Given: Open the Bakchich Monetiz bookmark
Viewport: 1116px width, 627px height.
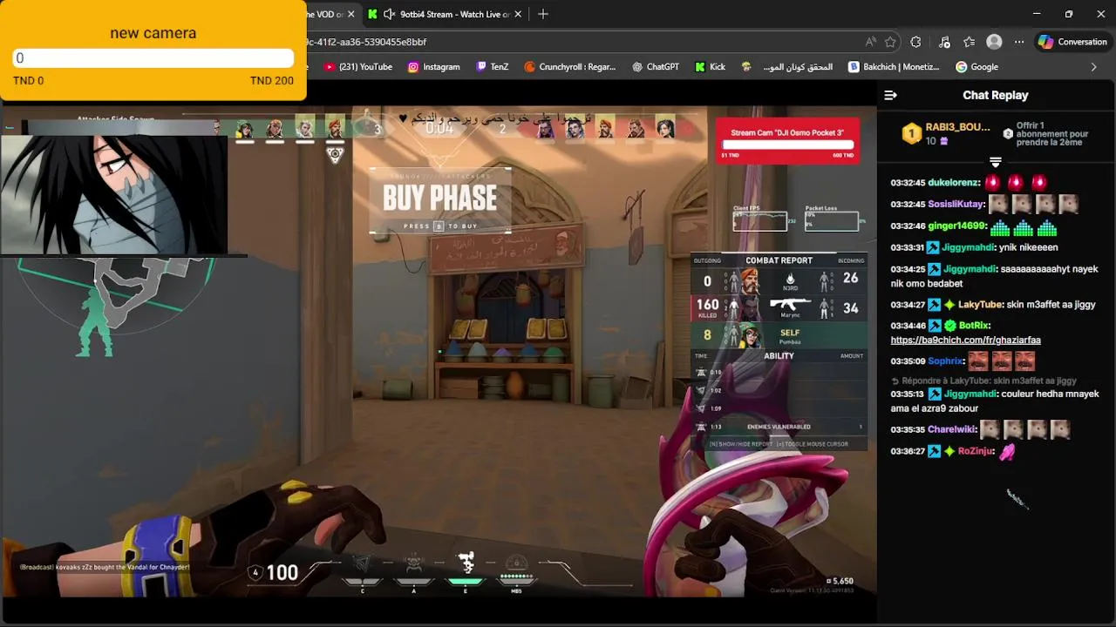Looking at the screenshot, I should pos(895,67).
